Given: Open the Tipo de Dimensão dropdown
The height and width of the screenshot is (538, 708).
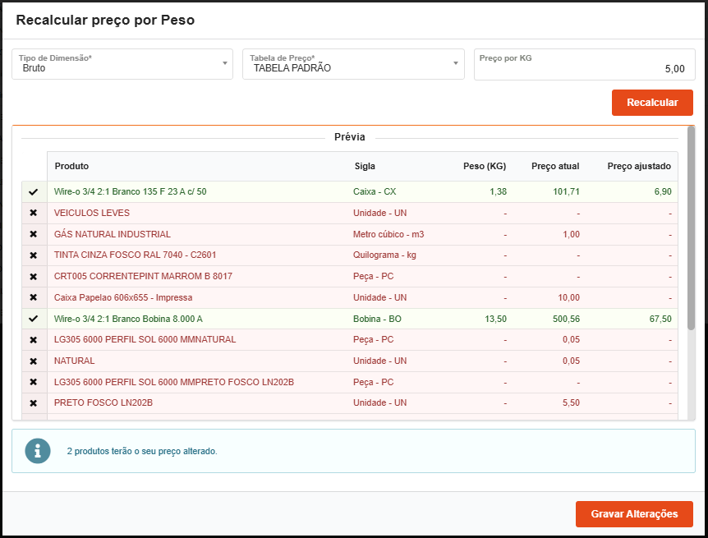Looking at the screenshot, I should [122, 64].
